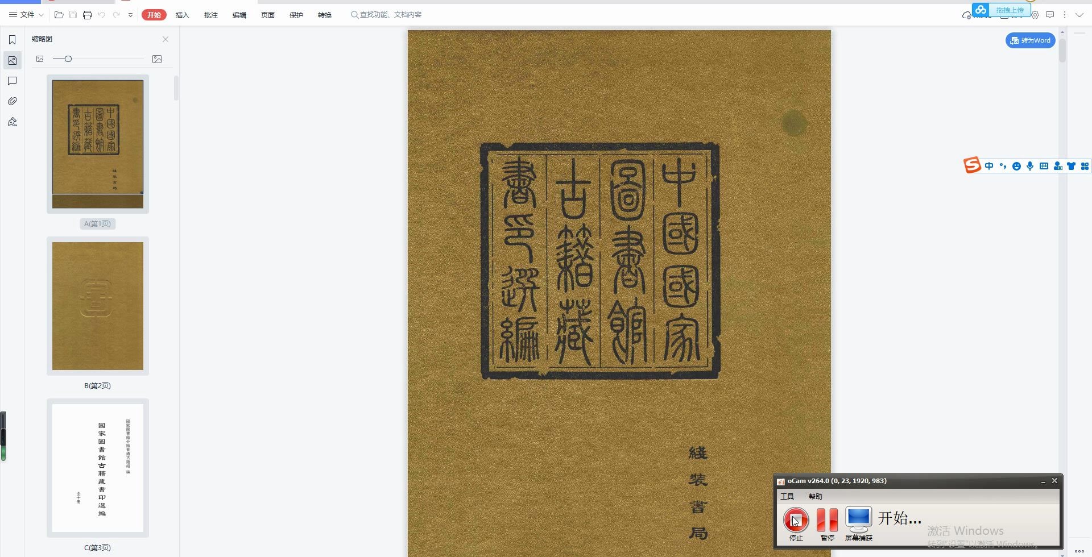Click the search box 查找功能、文档内容
The width and height of the screenshot is (1092, 557).
[x=387, y=15]
